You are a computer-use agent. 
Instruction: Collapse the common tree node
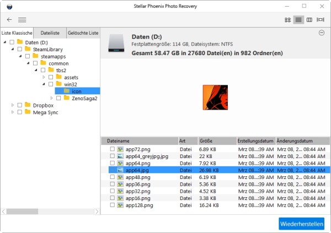click(x=28, y=63)
